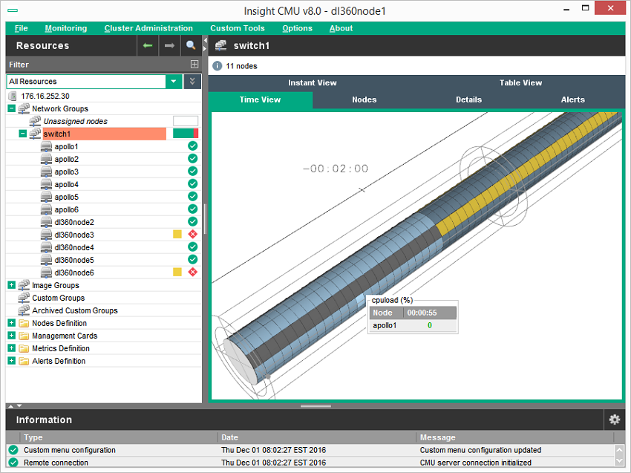Select the Unassigned nodes tree item

(x=75, y=121)
